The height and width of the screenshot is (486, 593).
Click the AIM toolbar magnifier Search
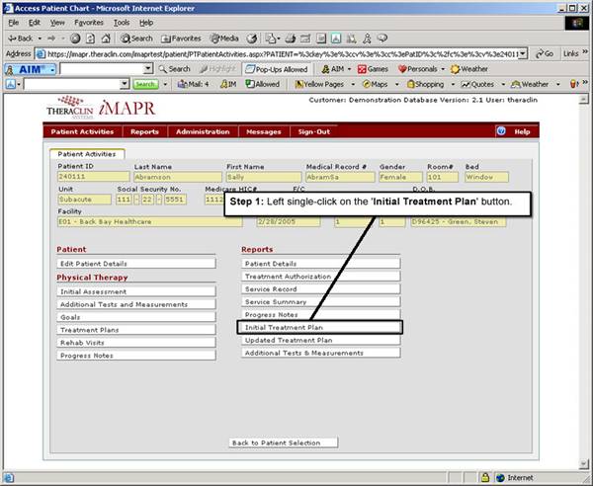pyautogui.click(x=174, y=69)
